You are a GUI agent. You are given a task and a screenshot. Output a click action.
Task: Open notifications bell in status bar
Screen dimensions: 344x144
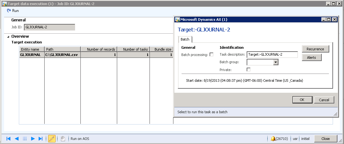(273, 139)
